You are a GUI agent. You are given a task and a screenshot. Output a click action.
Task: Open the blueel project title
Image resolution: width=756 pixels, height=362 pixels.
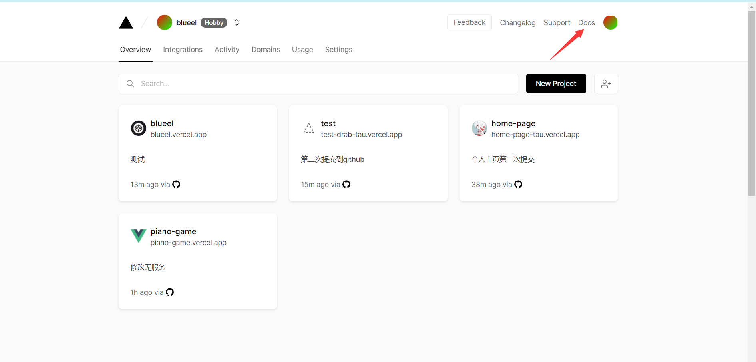(162, 123)
